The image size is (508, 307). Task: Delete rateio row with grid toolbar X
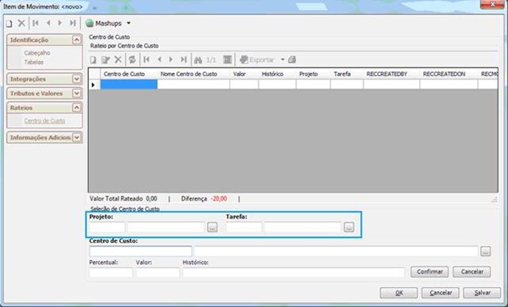(118, 59)
